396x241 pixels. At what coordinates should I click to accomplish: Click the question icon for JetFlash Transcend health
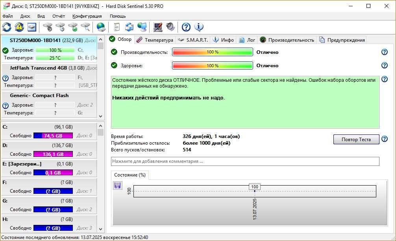click(6, 78)
